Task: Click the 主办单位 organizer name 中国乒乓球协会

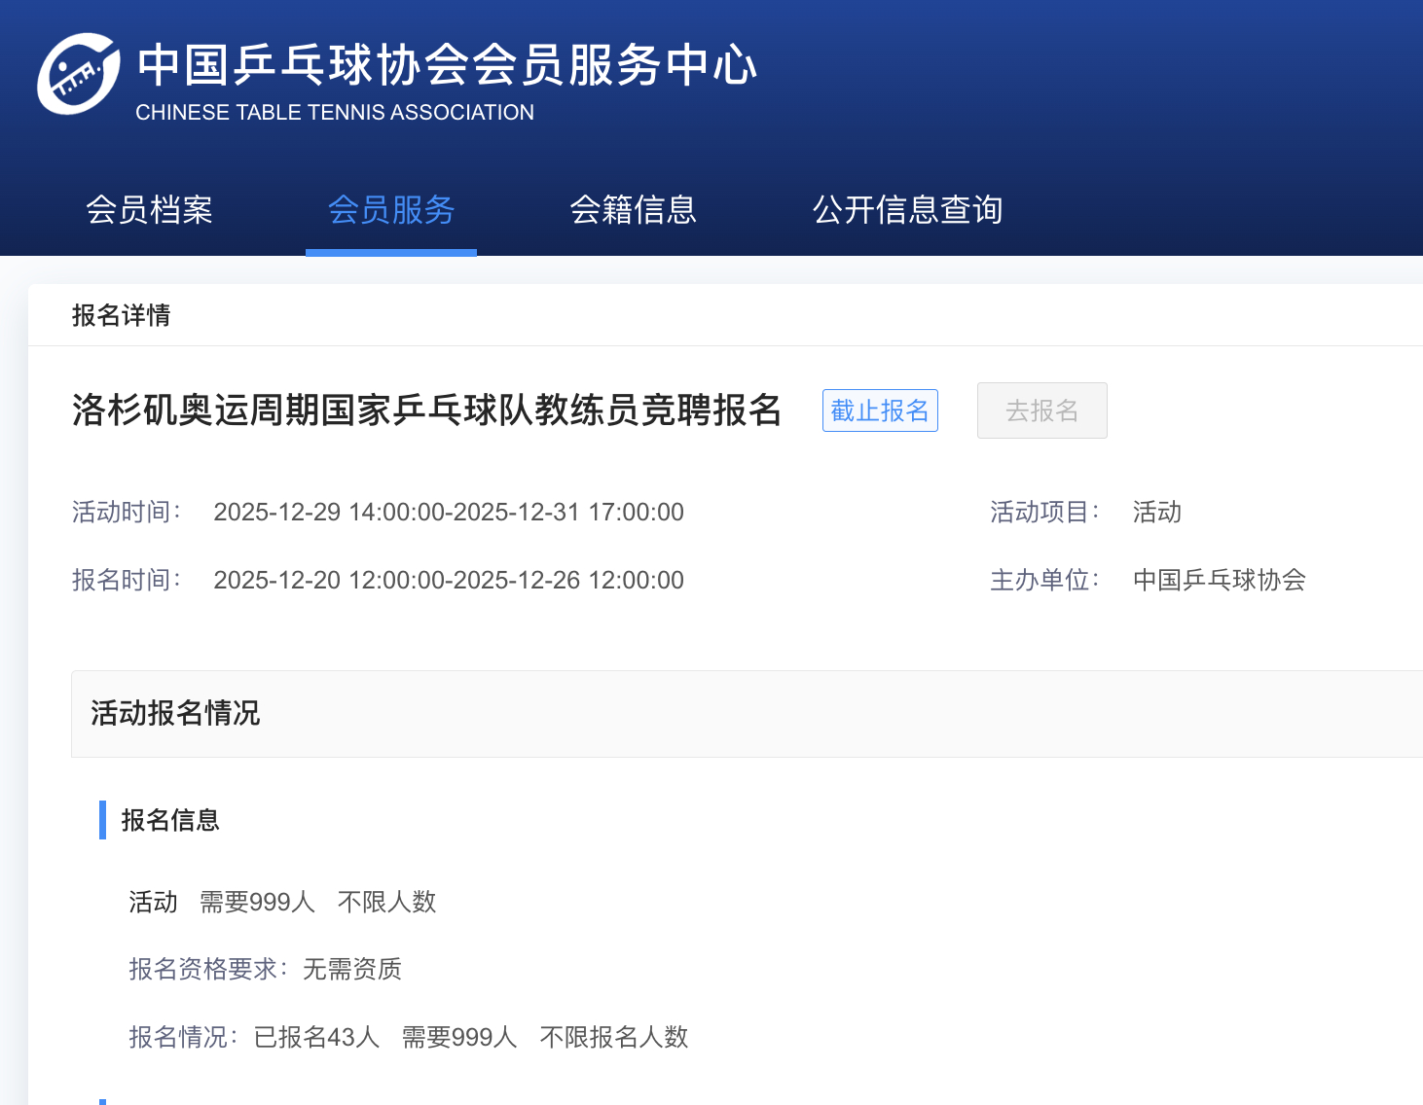Action: (x=1219, y=580)
